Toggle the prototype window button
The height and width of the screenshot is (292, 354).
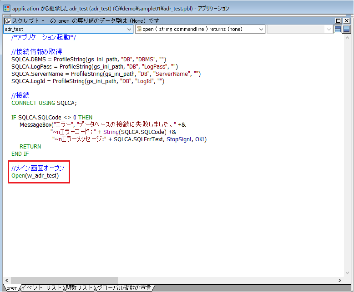coord(338,29)
